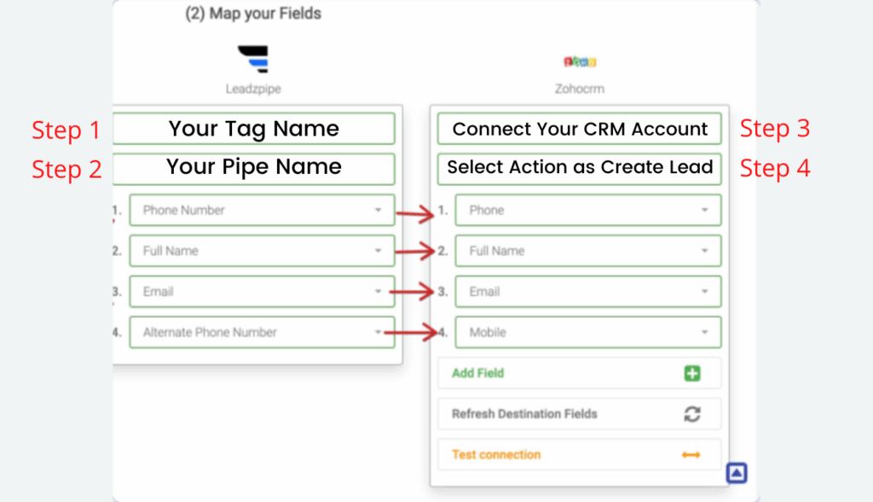The image size is (873, 502).
Task: Click the orange Test connection arrow icon
Action: click(x=691, y=454)
